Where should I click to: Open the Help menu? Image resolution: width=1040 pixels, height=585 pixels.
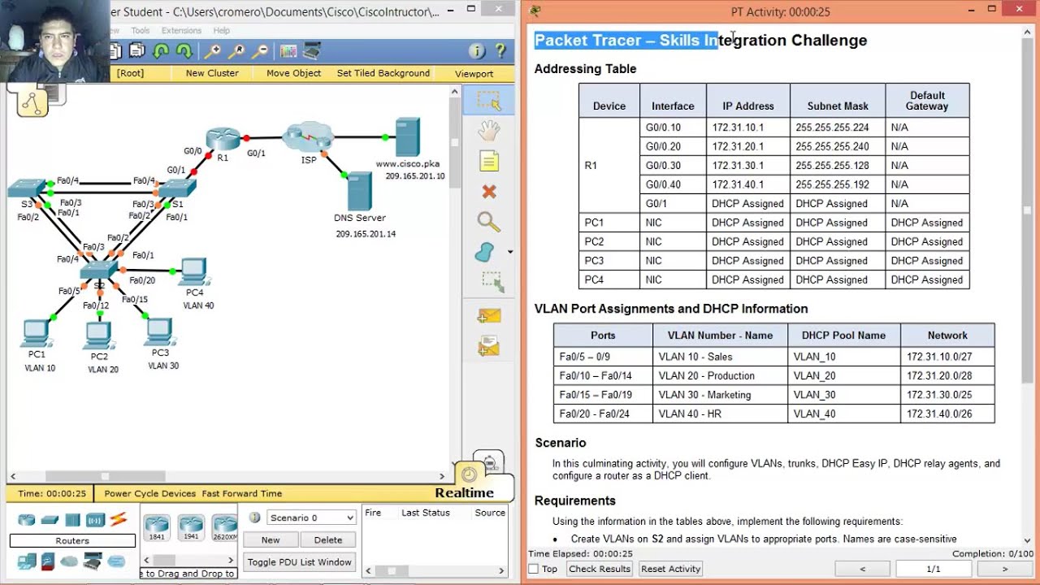[222, 31]
